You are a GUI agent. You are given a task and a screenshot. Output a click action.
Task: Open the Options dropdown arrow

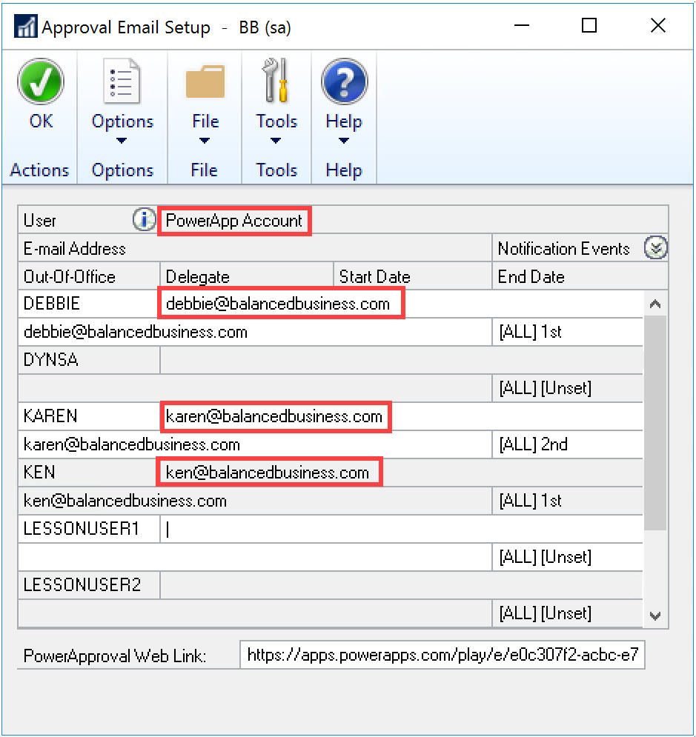tap(122, 141)
